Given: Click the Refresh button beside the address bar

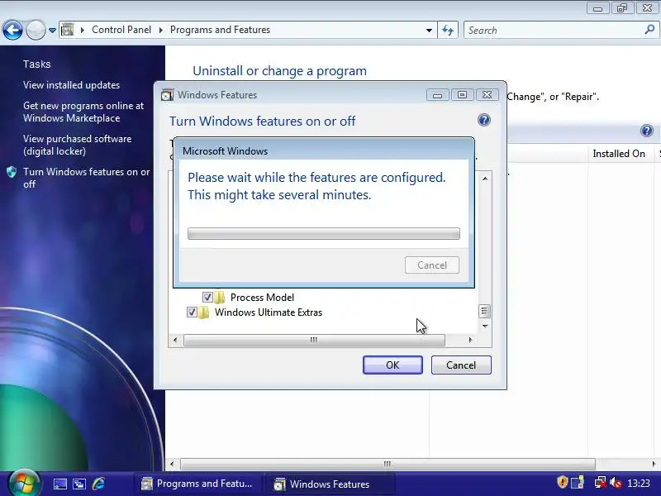Looking at the screenshot, I should pyautogui.click(x=448, y=31).
